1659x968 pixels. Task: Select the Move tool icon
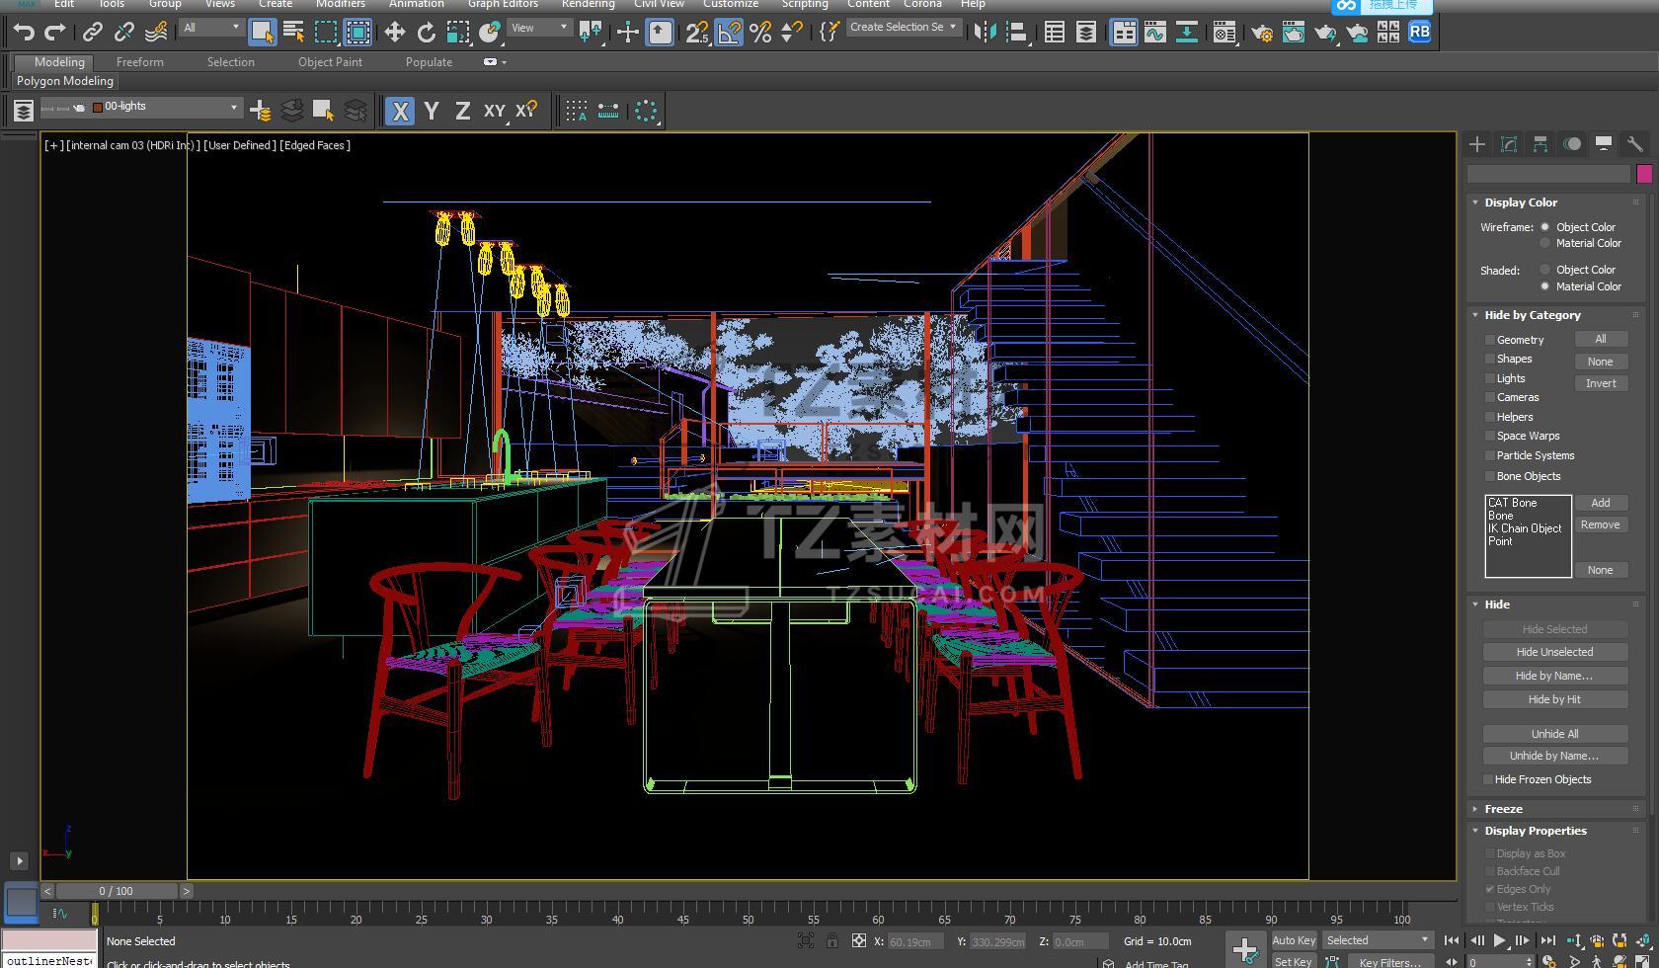pos(394,33)
